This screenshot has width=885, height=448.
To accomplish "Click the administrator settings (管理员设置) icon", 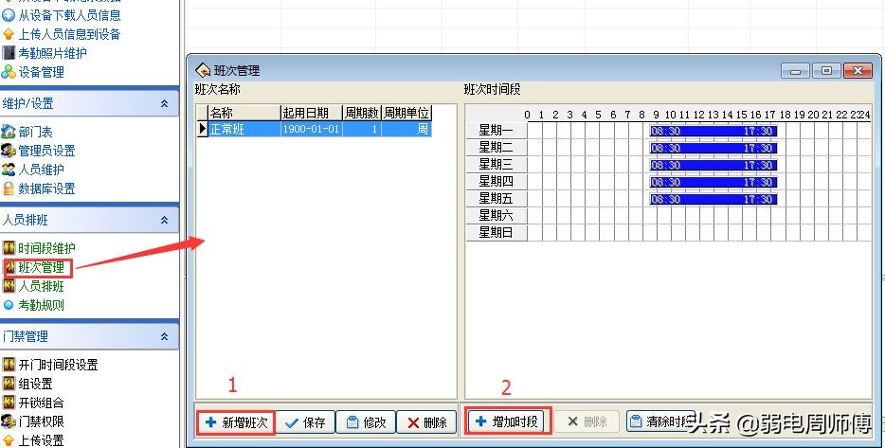I will (x=9, y=151).
